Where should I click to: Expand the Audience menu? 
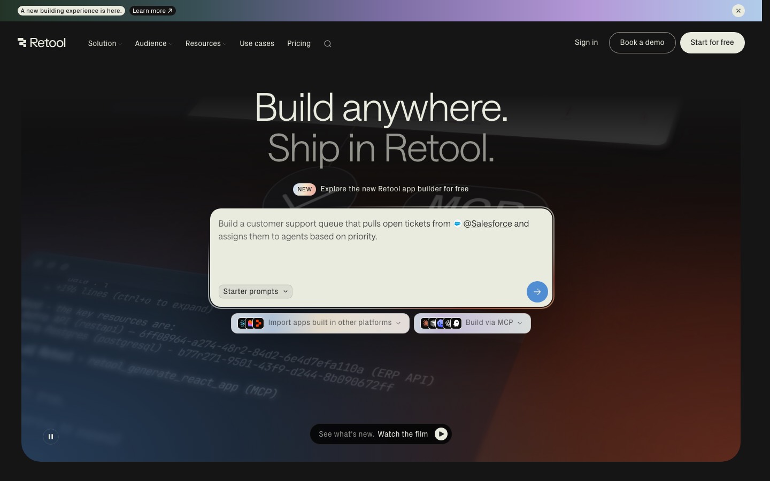[x=154, y=44]
